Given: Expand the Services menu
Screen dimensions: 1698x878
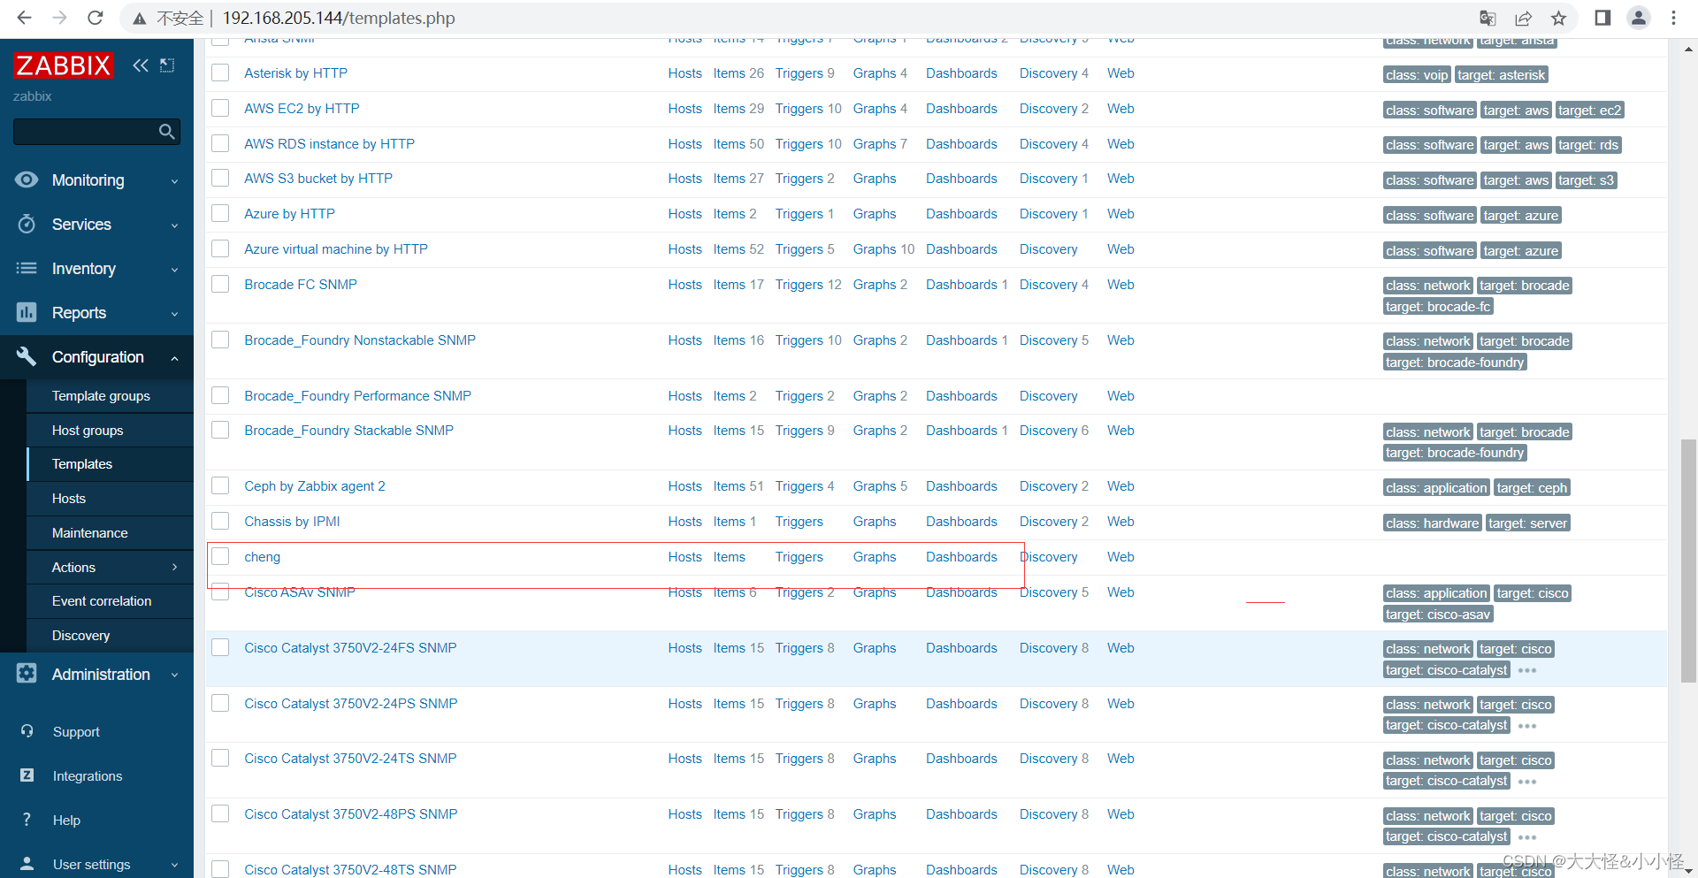Looking at the screenshot, I should (x=174, y=225).
